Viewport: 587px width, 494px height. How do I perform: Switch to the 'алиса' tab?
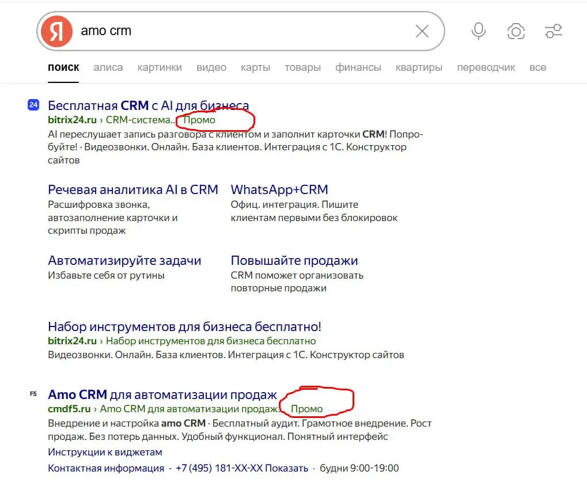(108, 67)
